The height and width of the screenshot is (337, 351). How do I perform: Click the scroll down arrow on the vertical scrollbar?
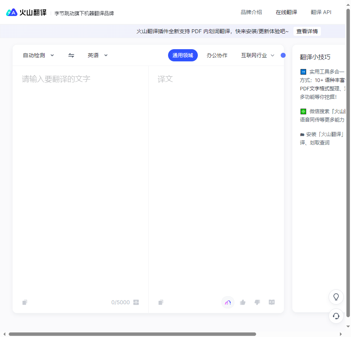348,326
